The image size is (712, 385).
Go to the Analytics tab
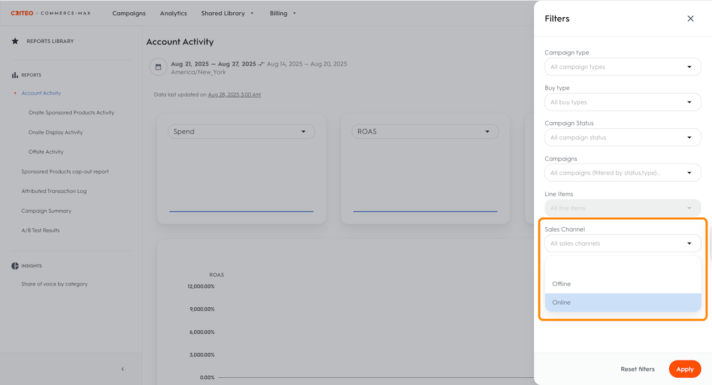coord(174,13)
